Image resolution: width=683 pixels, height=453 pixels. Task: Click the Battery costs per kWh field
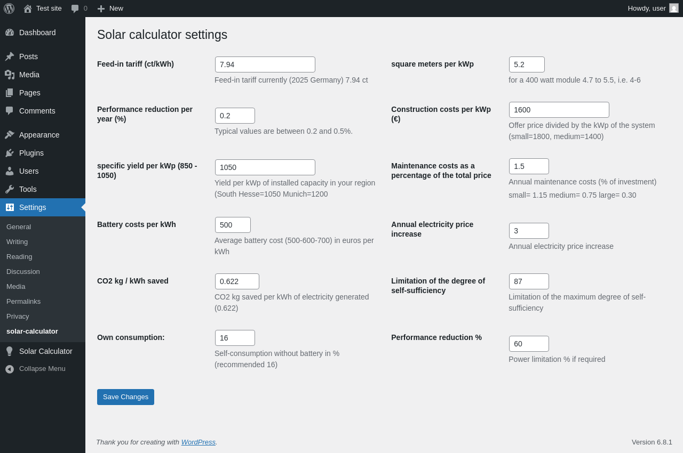(x=233, y=225)
